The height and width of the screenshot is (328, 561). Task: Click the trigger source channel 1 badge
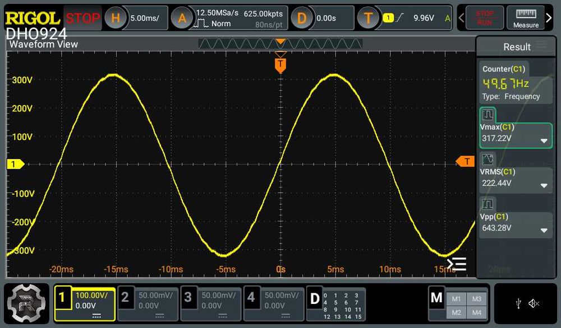388,17
